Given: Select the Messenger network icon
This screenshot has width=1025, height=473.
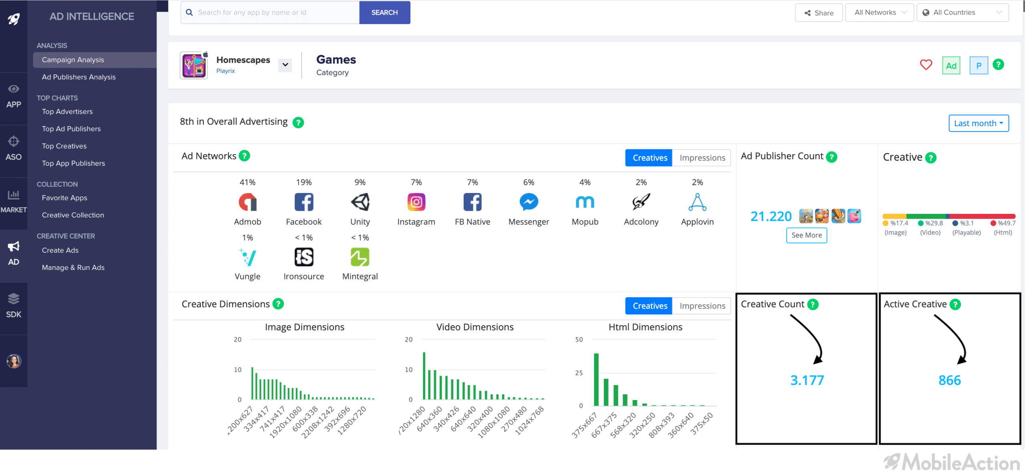Looking at the screenshot, I should pyautogui.click(x=529, y=202).
